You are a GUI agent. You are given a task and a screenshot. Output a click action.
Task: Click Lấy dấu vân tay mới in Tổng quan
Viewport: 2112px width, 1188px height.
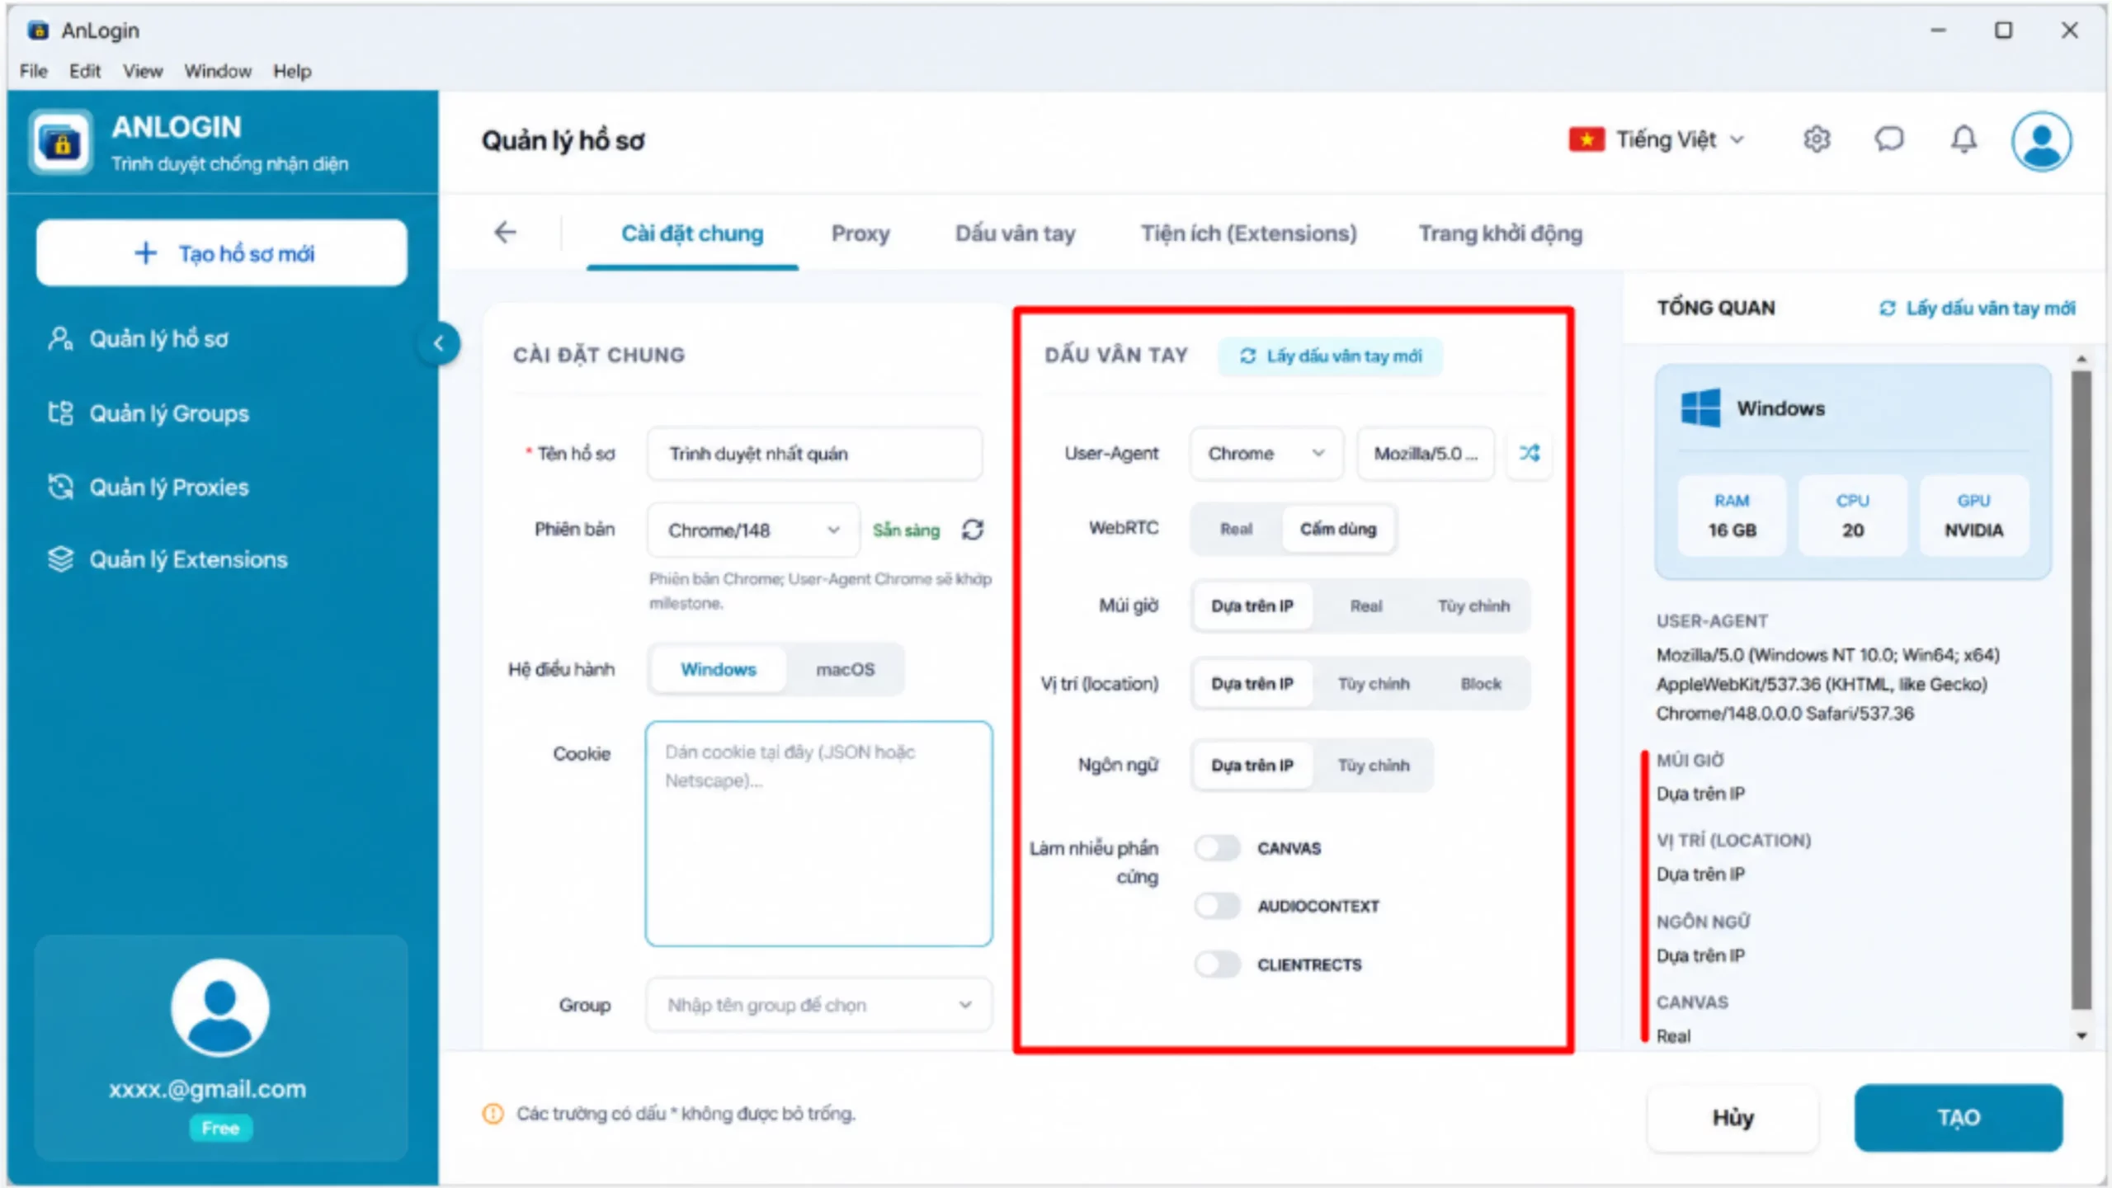click(x=1978, y=308)
